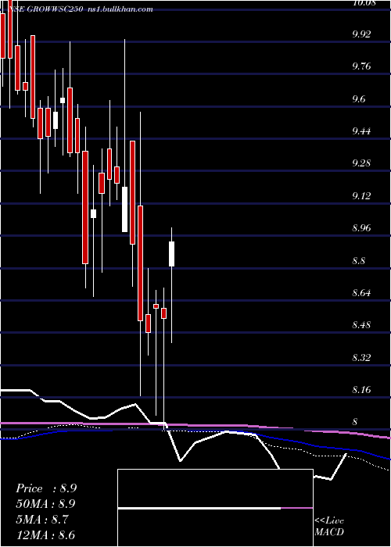Click the 9.12 price axis label
Screen dimensions: 391x547
361,195
